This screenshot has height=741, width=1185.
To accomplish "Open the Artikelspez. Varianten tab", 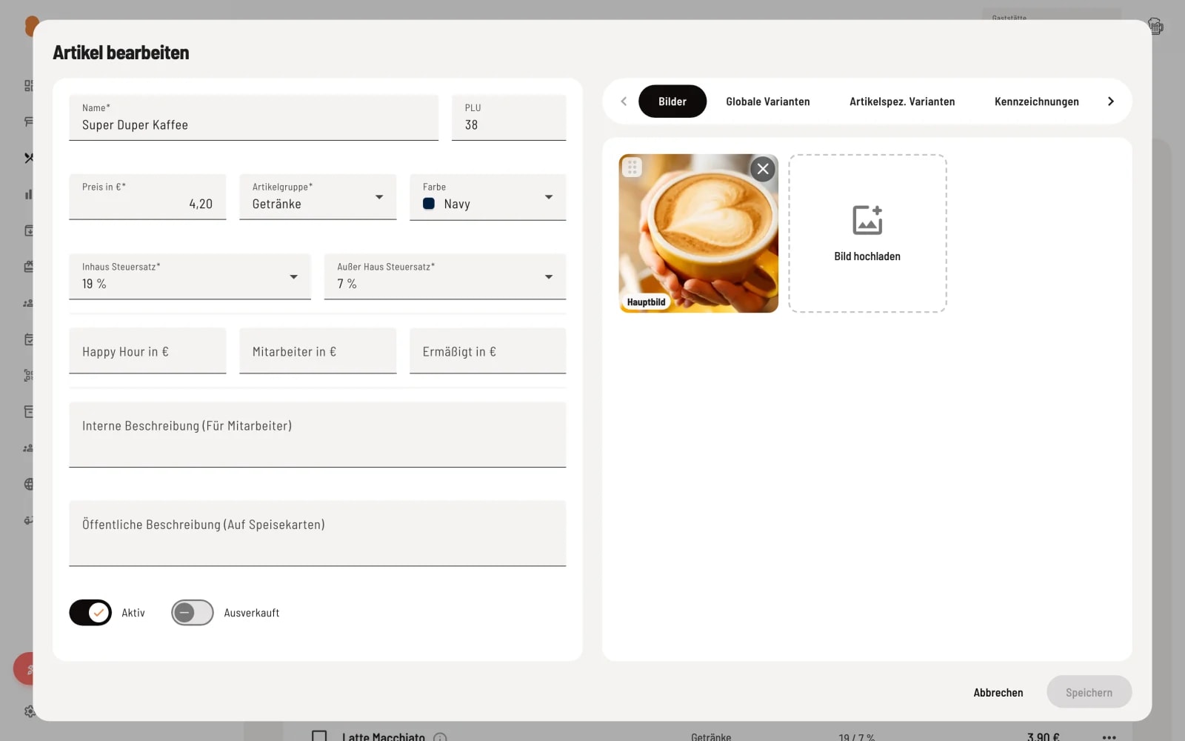I will [902, 102].
